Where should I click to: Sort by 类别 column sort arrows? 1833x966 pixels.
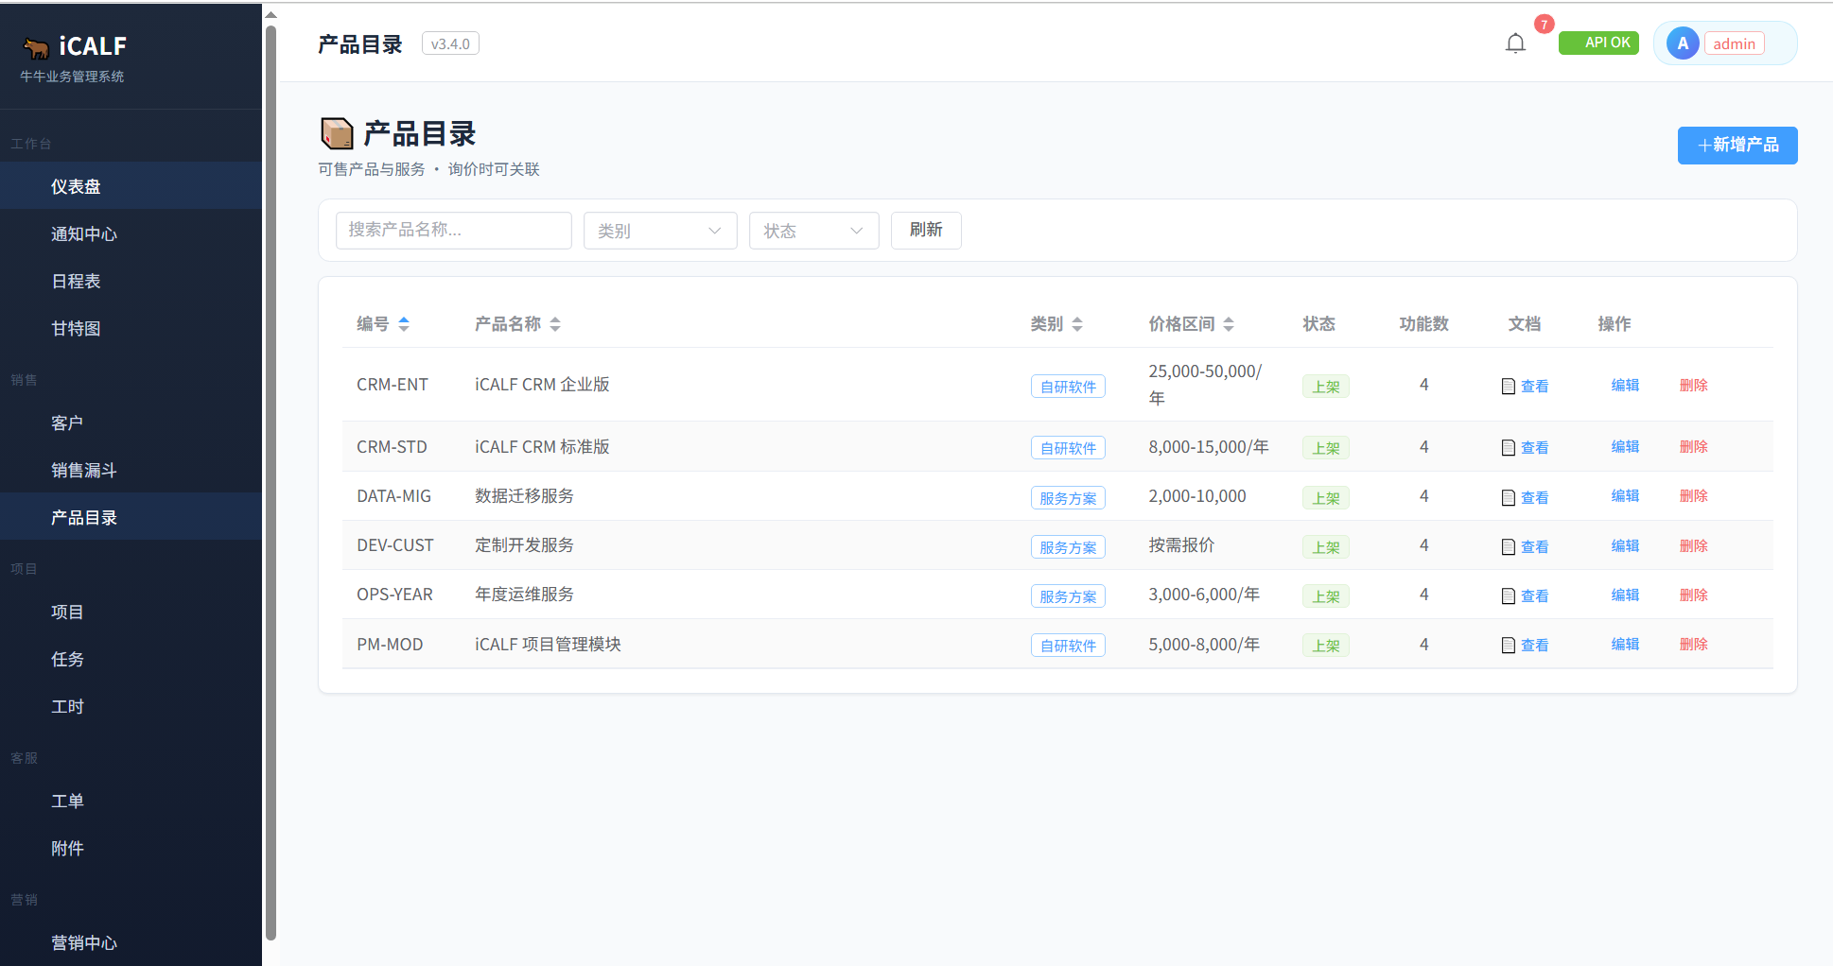coord(1077,324)
